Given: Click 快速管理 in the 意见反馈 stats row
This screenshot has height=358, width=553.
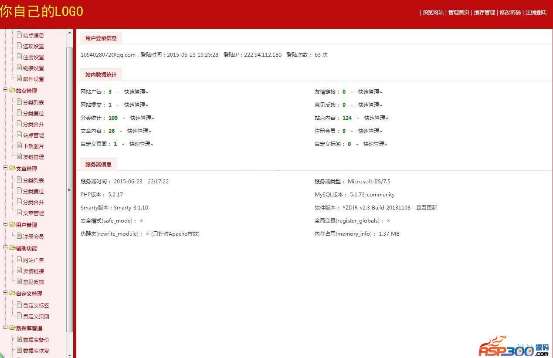Looking at the screenshot, I should (370, 105).
